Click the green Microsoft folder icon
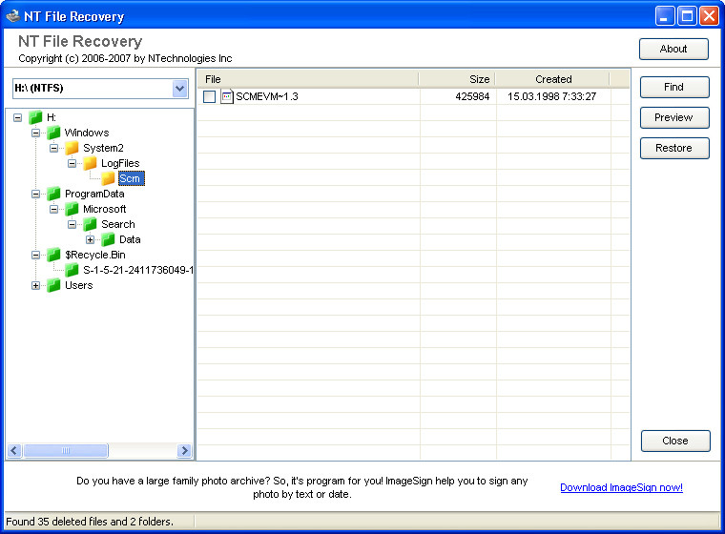The image size is (725, 534). coord(72,209)
